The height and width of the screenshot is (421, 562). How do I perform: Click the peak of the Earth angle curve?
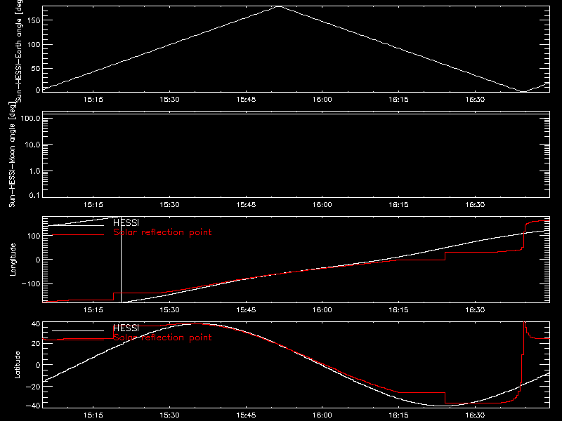[278, 6]
